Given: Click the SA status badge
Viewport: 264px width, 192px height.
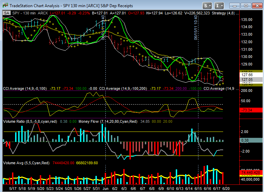Looking at the screenshot, I should (7, 13).
